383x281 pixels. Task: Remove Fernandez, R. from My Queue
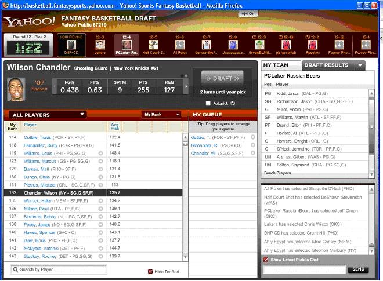pyautogui.click(x=253, y=145)
